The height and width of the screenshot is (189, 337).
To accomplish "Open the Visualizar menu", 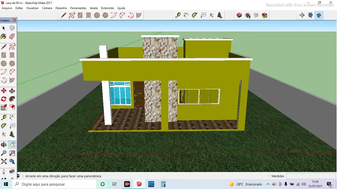I will coord(32,8).
